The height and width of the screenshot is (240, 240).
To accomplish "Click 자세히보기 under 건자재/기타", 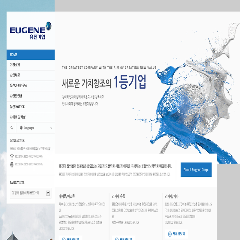I will coord(176,234).
